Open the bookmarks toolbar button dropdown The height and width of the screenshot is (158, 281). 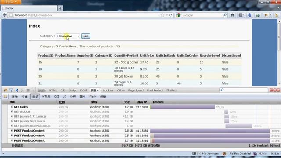click(241, 15)
